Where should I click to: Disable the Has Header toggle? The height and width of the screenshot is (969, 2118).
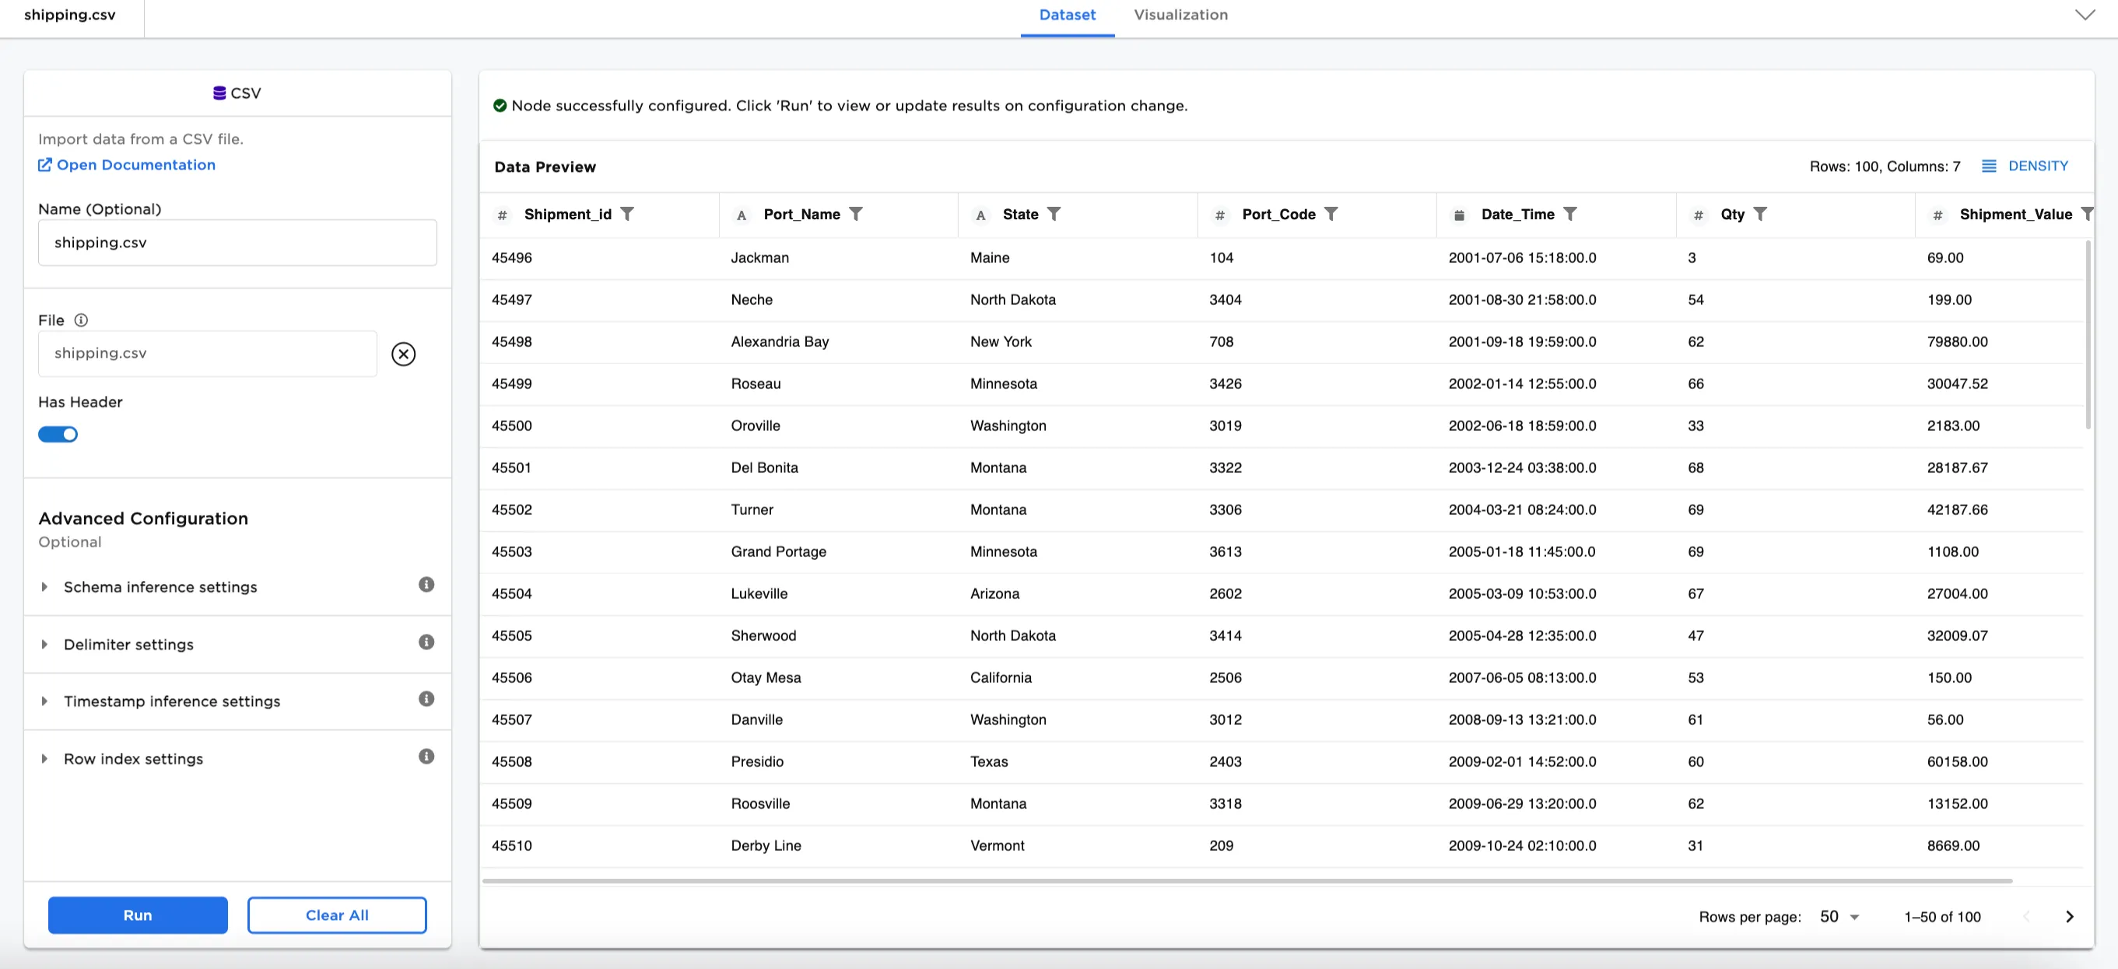click(58, 434)
